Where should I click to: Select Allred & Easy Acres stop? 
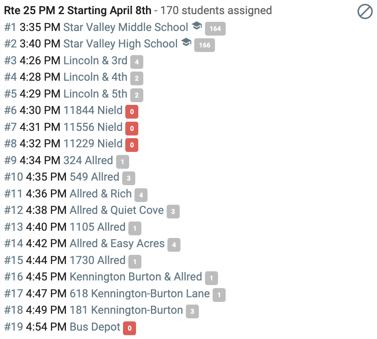(x=117, y=243)
